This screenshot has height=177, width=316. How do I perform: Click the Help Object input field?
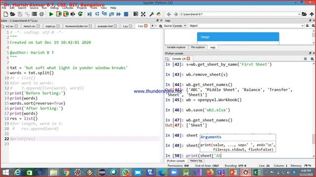(x=249, y=26)
